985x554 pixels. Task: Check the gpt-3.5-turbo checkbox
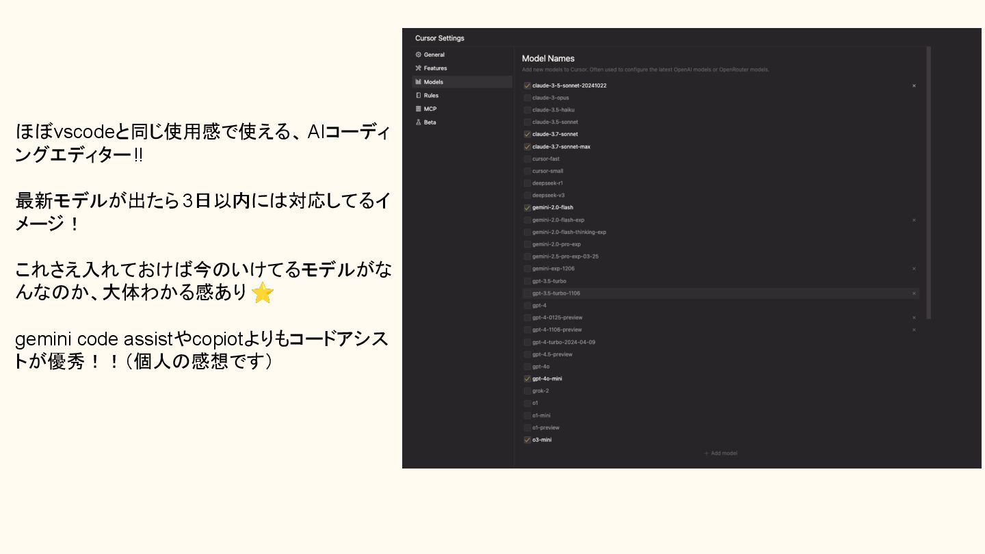coord(527,281)
